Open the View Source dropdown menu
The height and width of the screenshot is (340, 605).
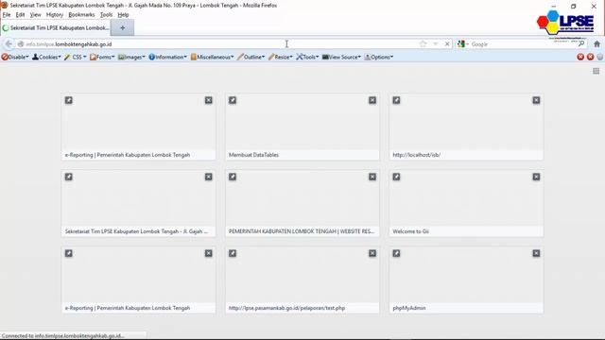click(341, 57)
